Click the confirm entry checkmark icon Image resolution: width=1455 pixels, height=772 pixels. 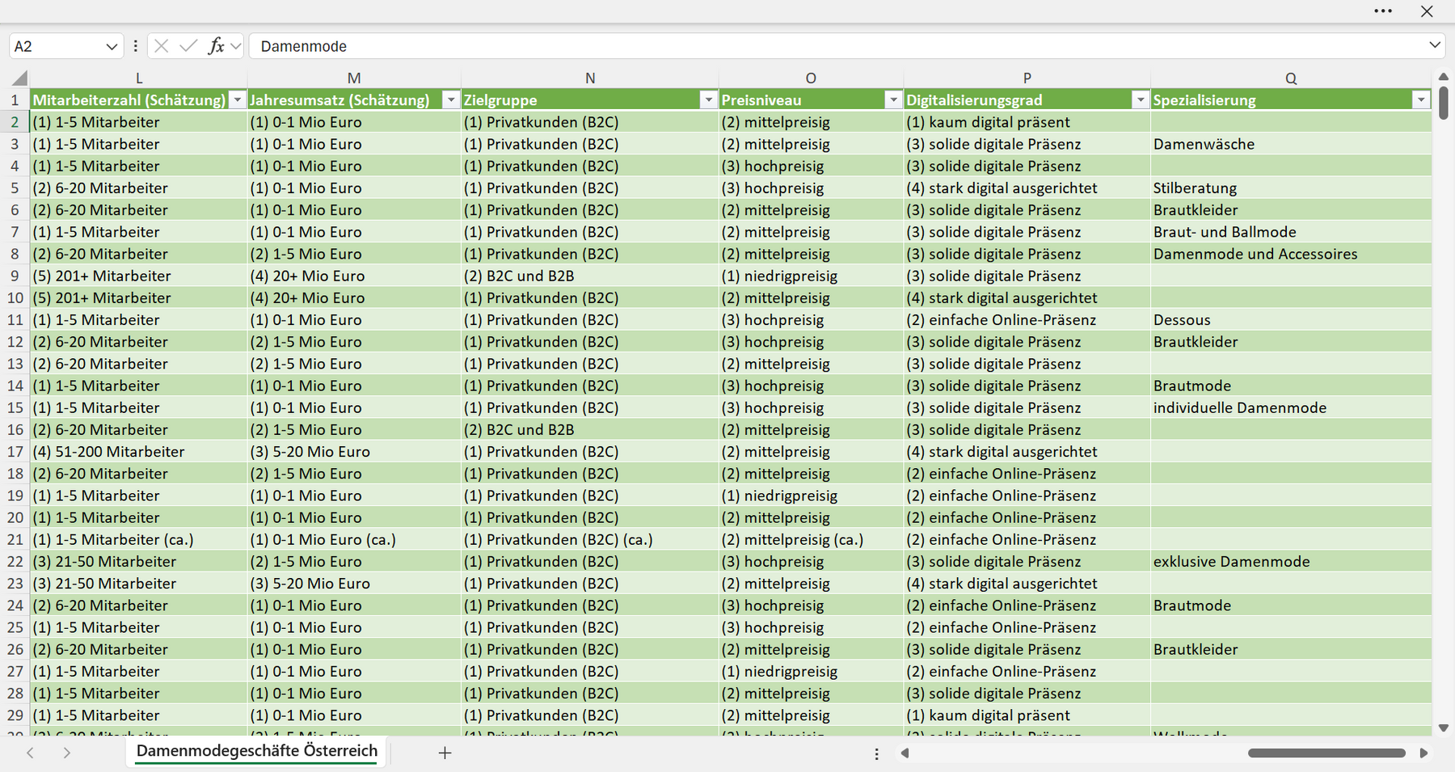tap(188, 46)
